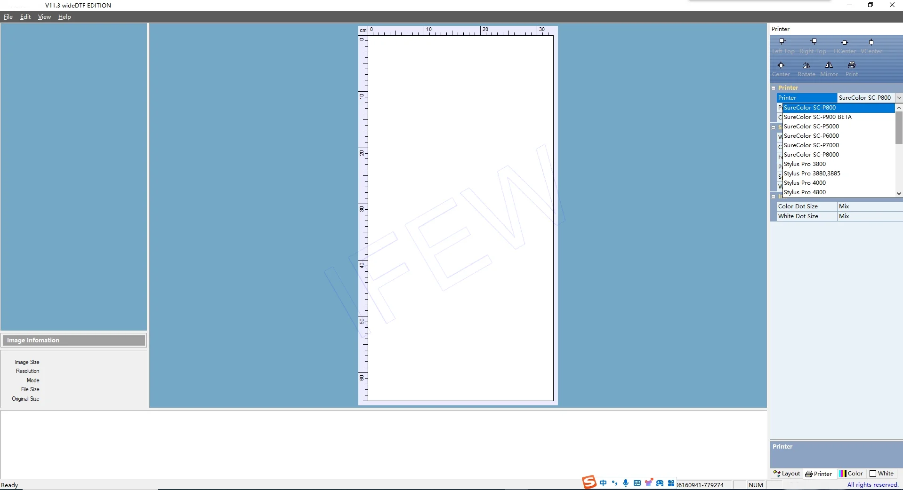The width and height of the screenshot is (903, 490).
Task: Open the Edit menu
Action: tap(25, 17)
